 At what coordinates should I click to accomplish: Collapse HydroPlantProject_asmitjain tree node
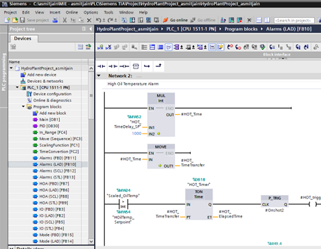[11, 68]
